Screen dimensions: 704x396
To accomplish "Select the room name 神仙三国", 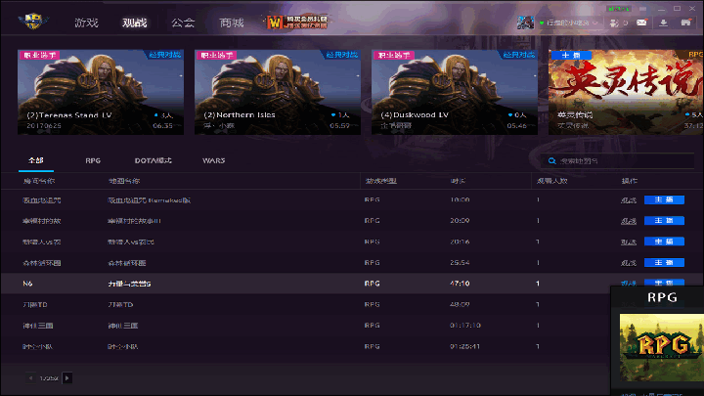I will [x=38, y=326].
